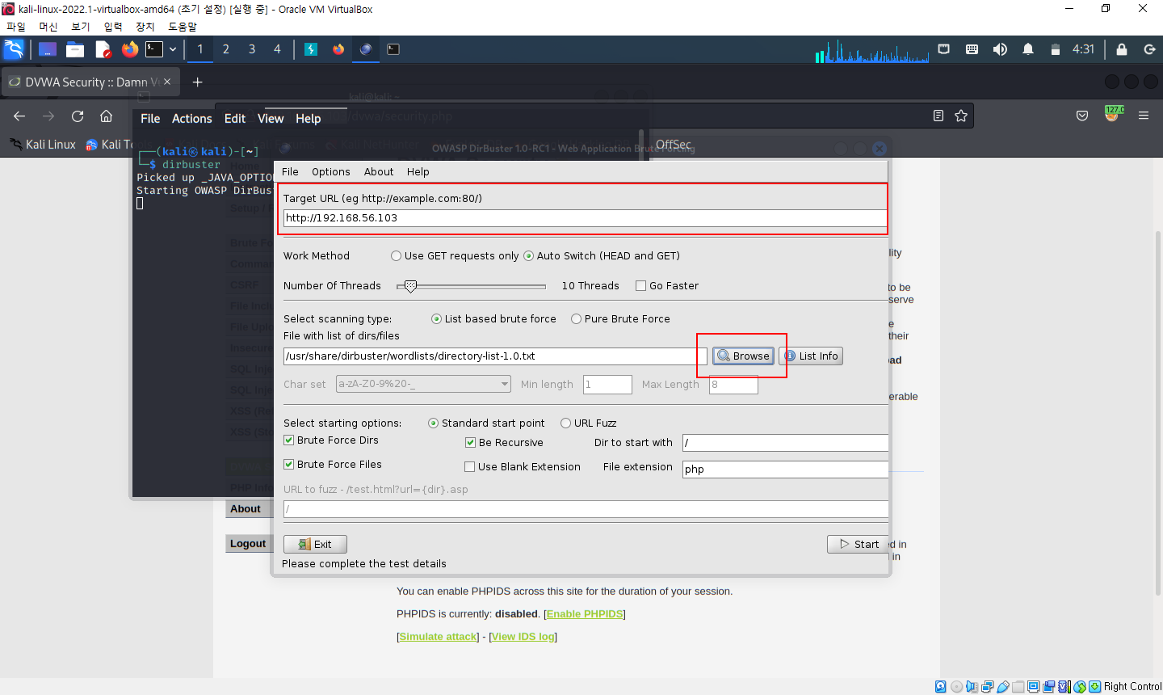Close the DVWA Security browser tab
Viewport: 1163px width, 695px height.
tap(167, 82)
